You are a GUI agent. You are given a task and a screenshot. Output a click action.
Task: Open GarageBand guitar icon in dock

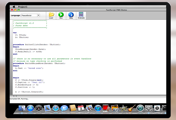[132, 109]
